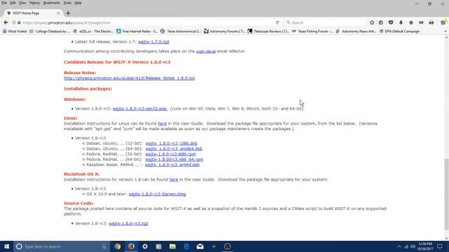The height and width of the screenshot is (252, 449).
Task: Open a new tab with plus button
Action: [x=68, y=13]
